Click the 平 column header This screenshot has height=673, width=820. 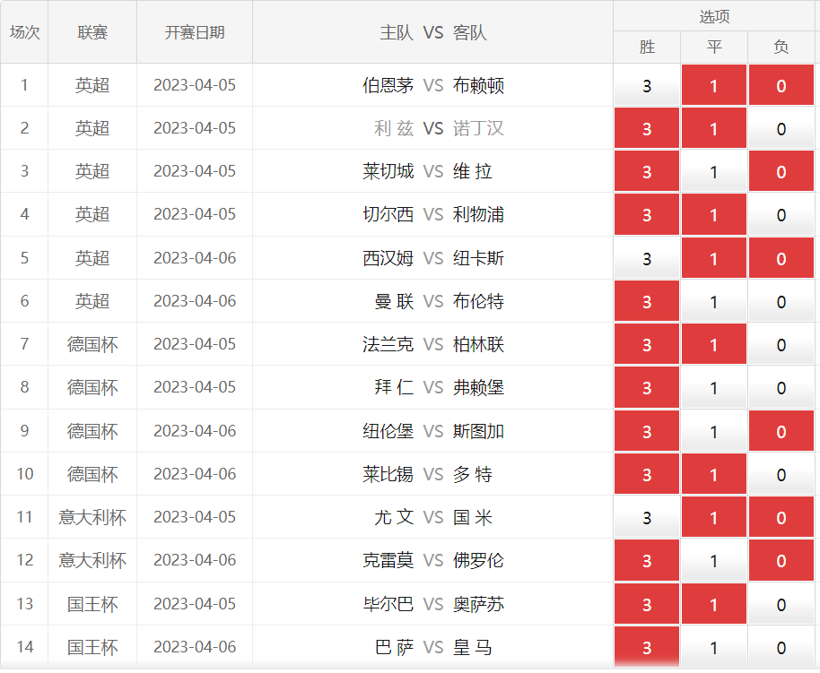(x=714, y=47)
